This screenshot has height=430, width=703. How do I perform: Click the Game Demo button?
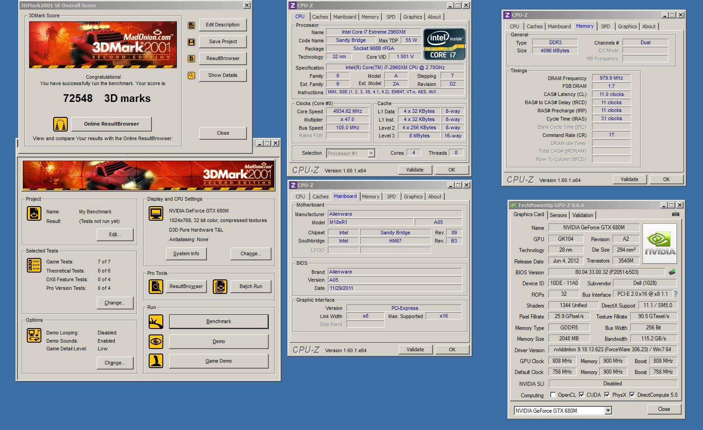point(219,361)
